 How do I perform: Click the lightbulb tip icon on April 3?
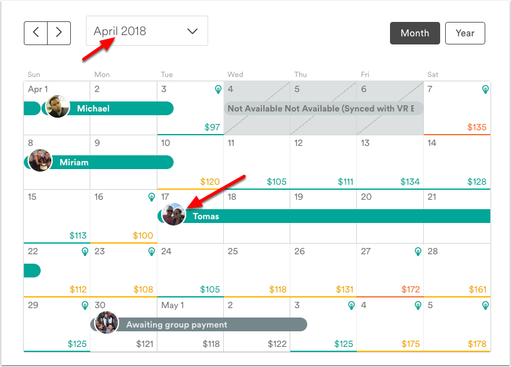click(218, 89)
